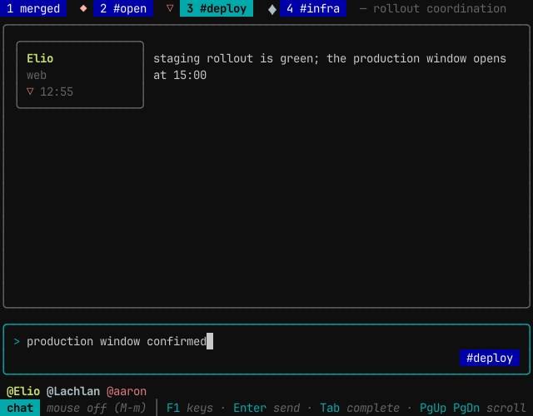Focus the message input with 'production window confirmed'

266,349
